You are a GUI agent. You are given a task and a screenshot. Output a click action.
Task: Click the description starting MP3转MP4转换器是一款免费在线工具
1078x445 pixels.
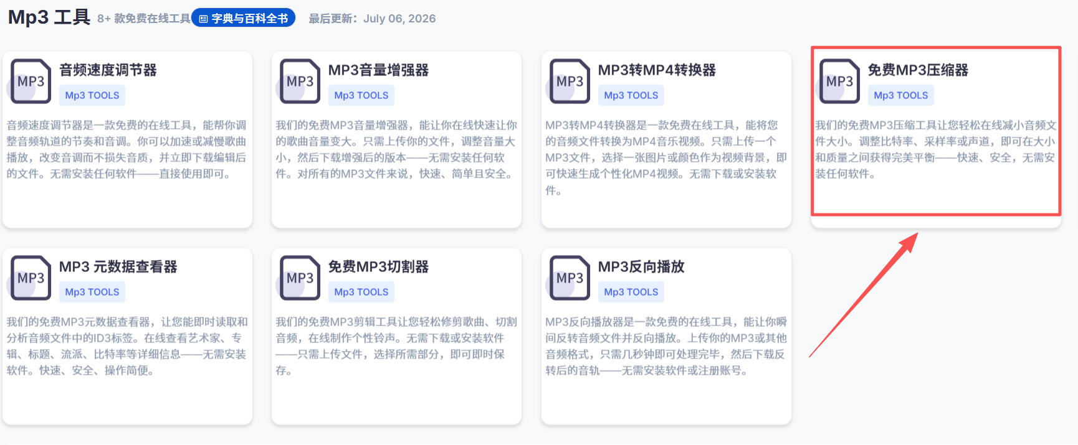tap(666, 157)
